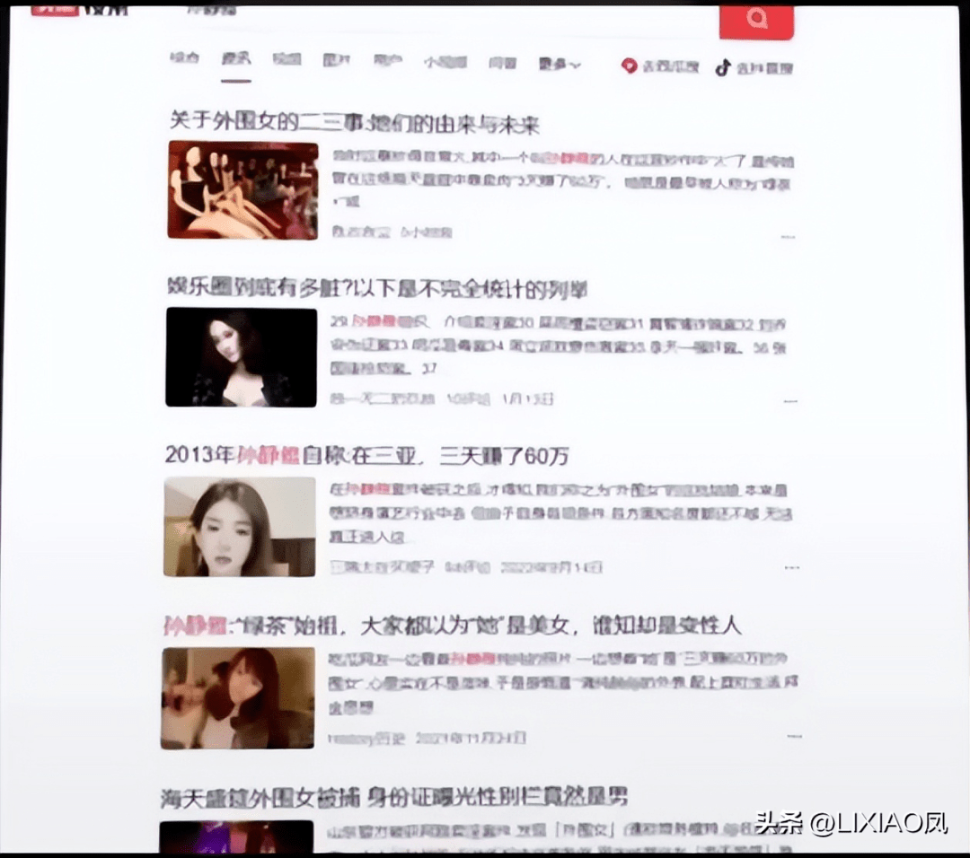This screenshot has height=858, width=970.
Task: Open the thumbnail of the 外围女的二三事 result
Action: (x=242, y=189)
